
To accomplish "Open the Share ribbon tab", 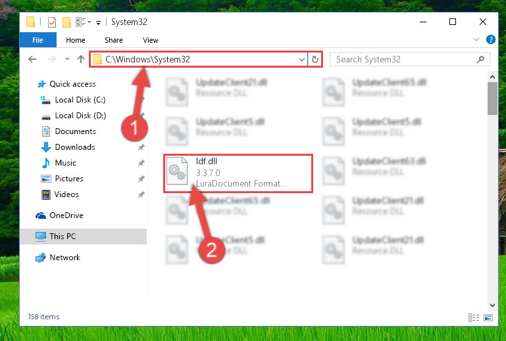I will coord(114,40).
